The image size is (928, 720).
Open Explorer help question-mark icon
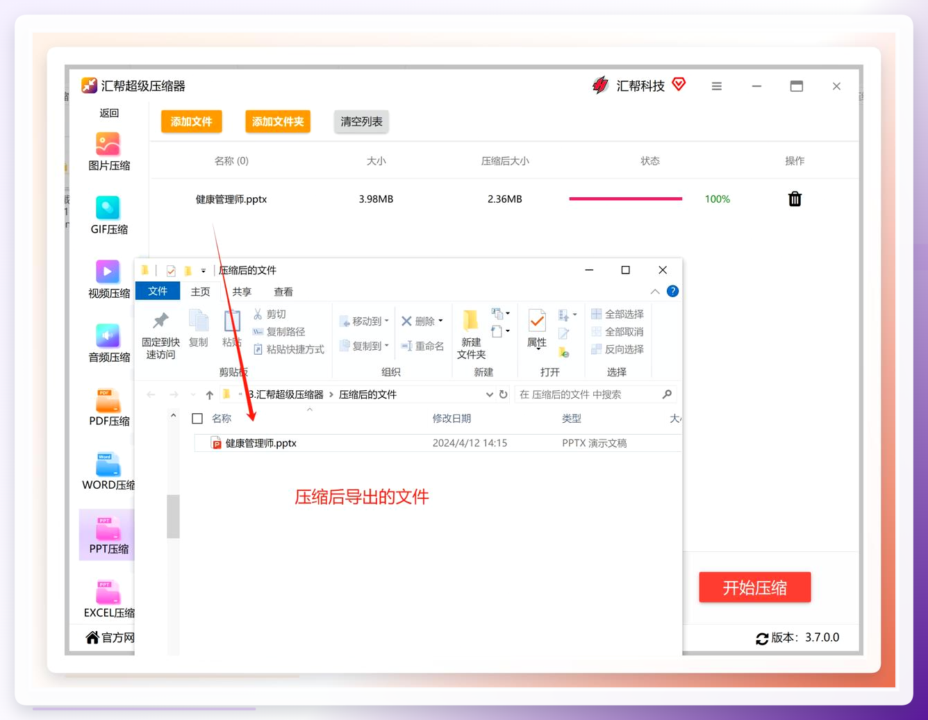[672, 292]
